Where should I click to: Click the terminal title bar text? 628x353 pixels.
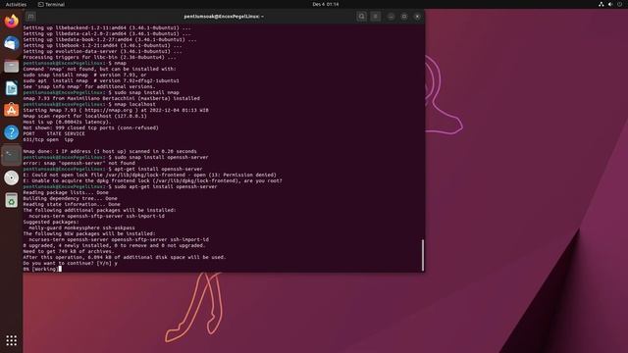(224, 17)
